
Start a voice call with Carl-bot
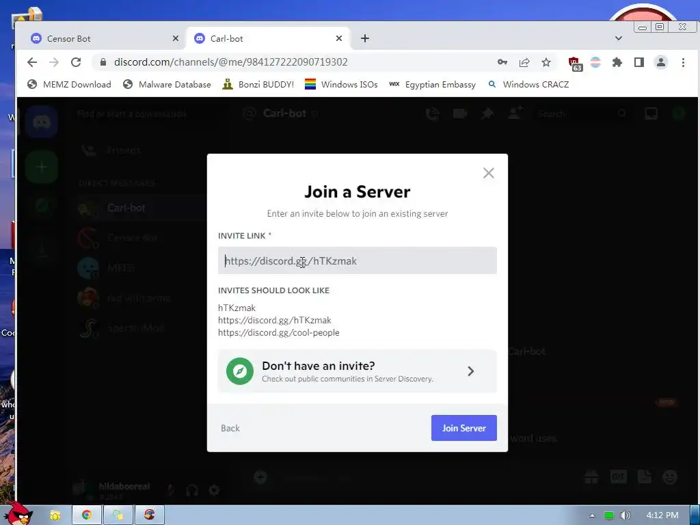click(x=432, y=114)
